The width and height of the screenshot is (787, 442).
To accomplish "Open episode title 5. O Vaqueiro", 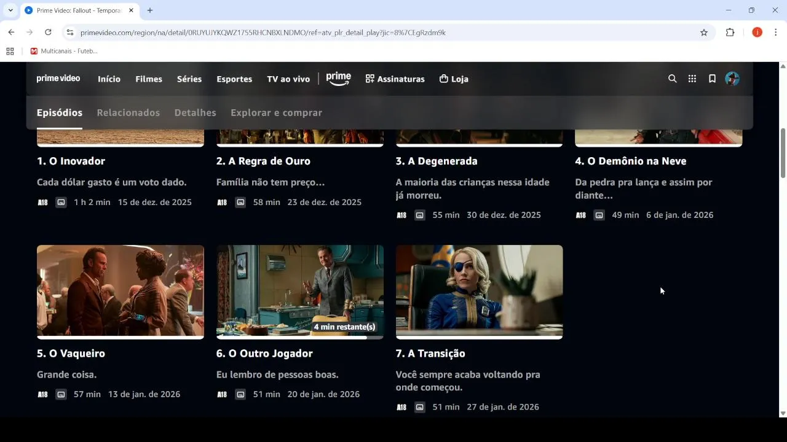I will click(71, 354).
